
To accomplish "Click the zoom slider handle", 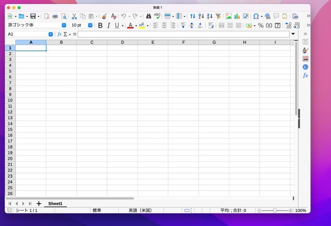I will 275,210.
